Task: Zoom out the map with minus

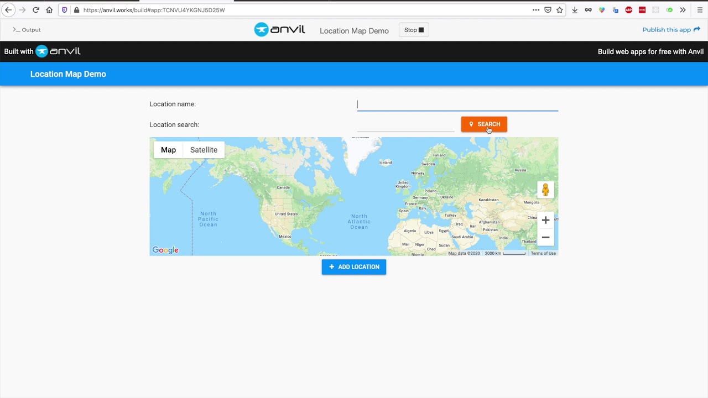Action: click(x=545, y=237)
